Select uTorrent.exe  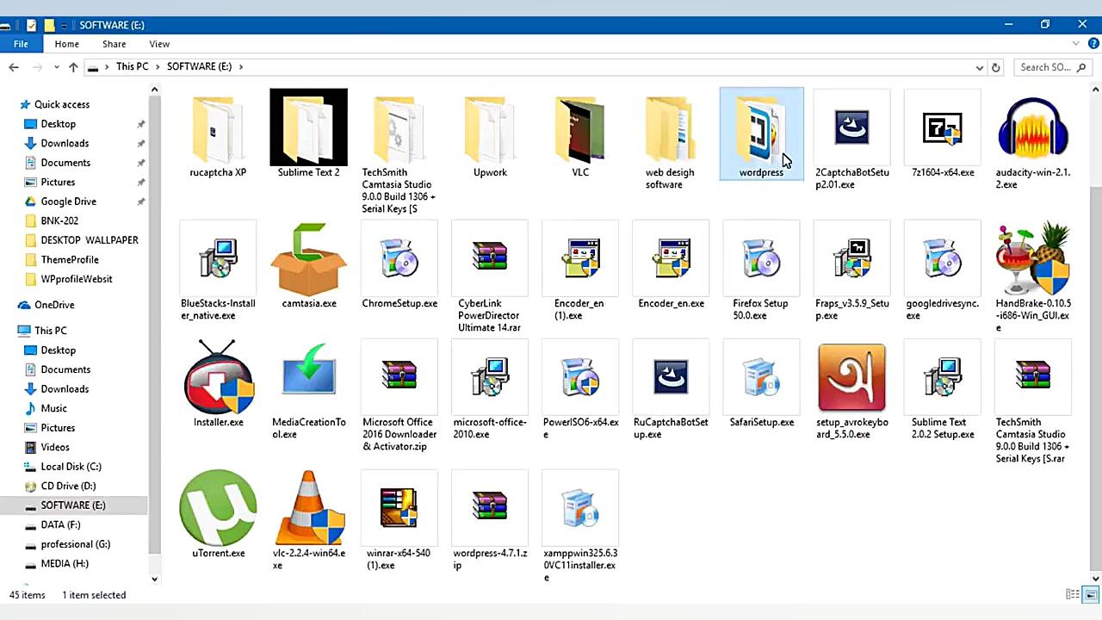(x=219, y=516)
